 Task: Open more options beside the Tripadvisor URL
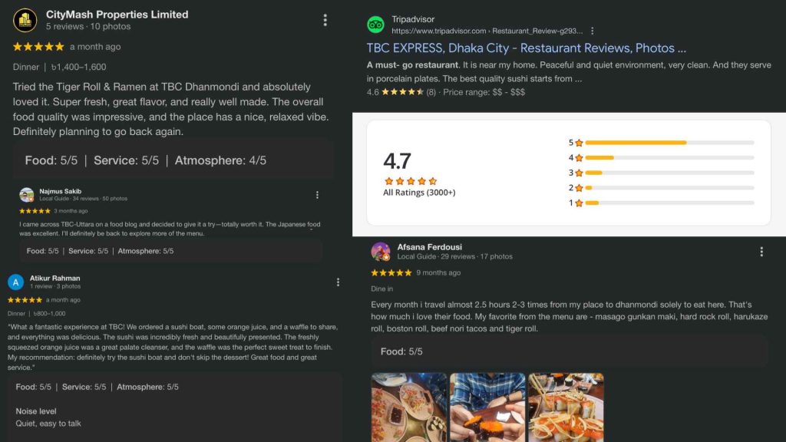click(592, 31)
